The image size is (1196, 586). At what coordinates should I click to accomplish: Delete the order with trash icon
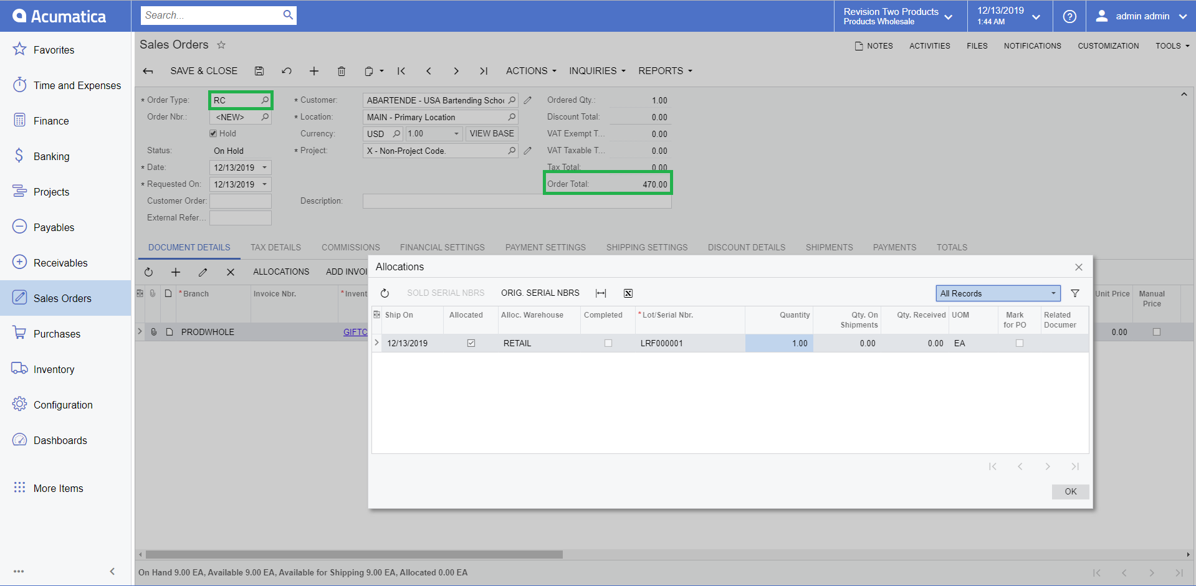[x=342, y=71]
